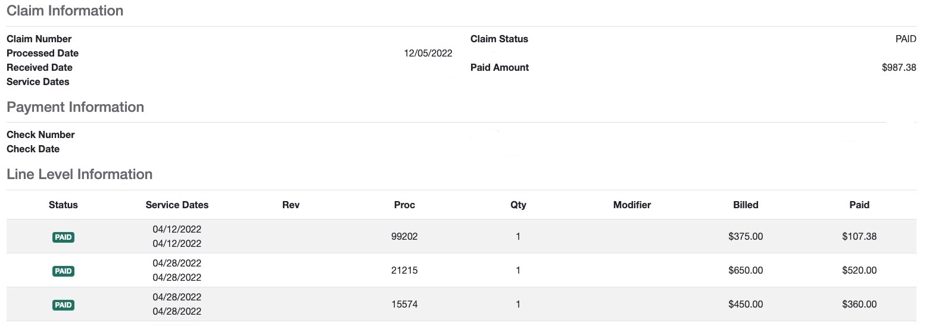Click the $650.00 billed amount

746,270
